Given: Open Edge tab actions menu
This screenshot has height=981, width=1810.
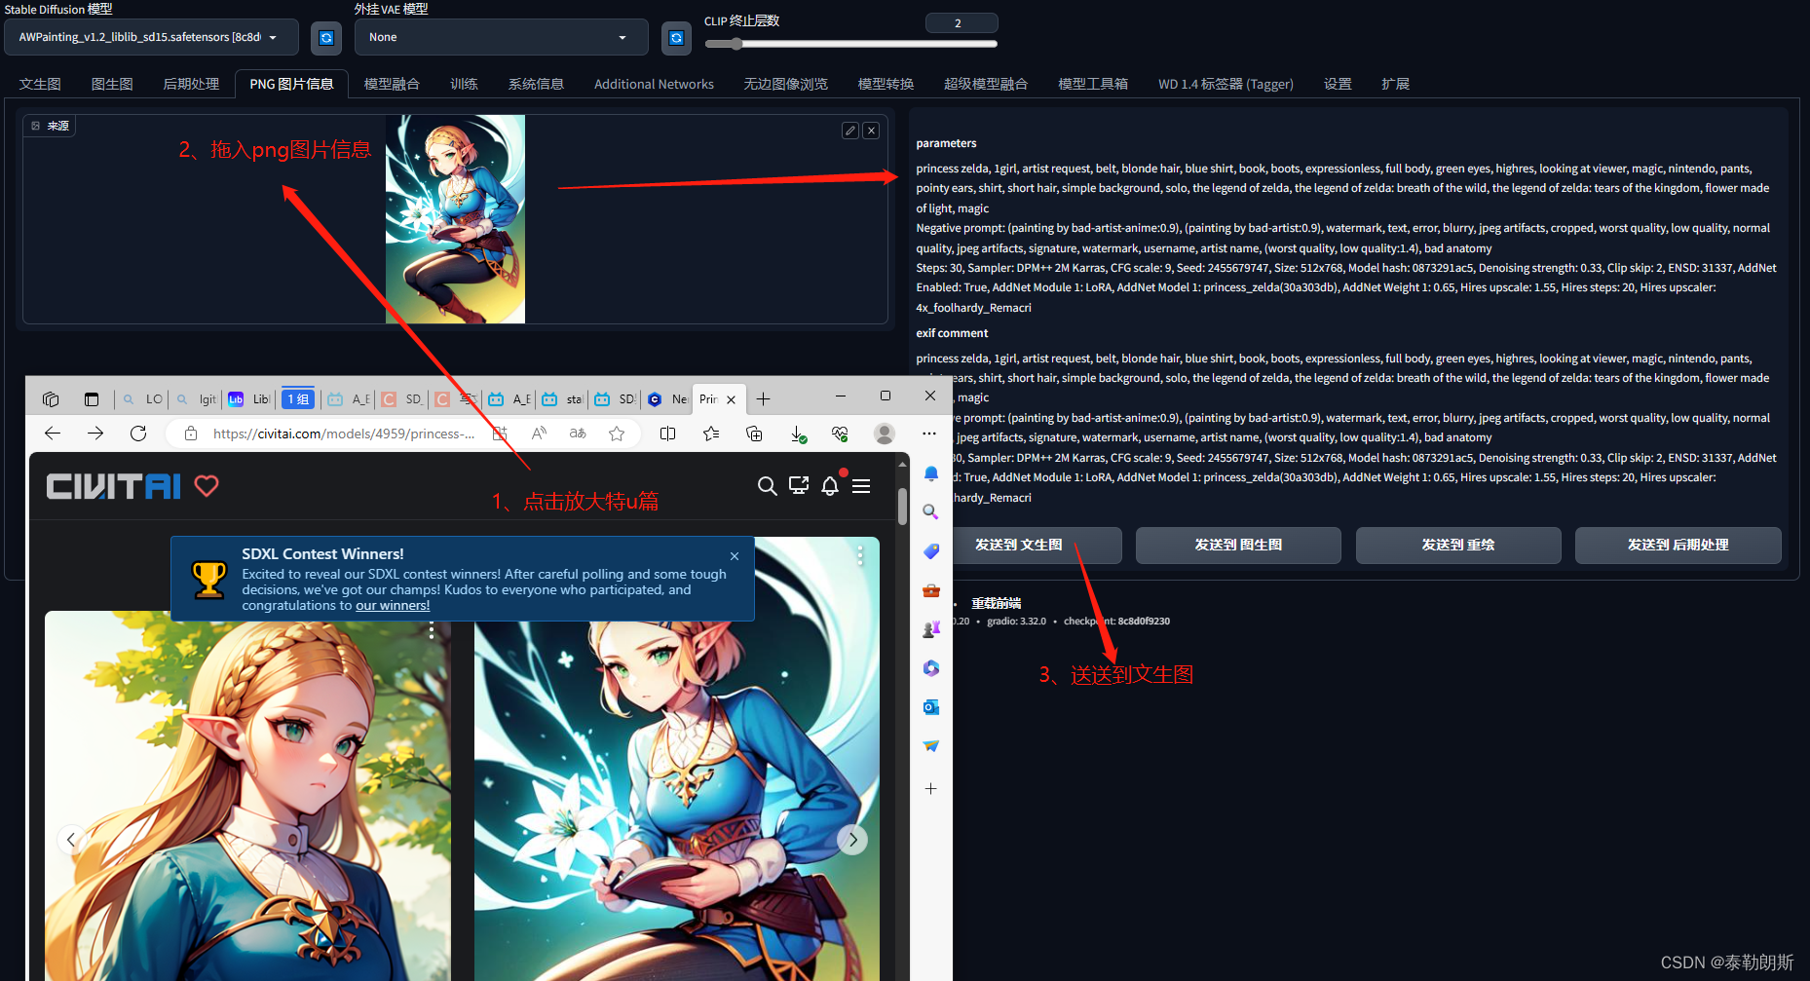Looking at the screenshot, I should click(x=92, y=399).
